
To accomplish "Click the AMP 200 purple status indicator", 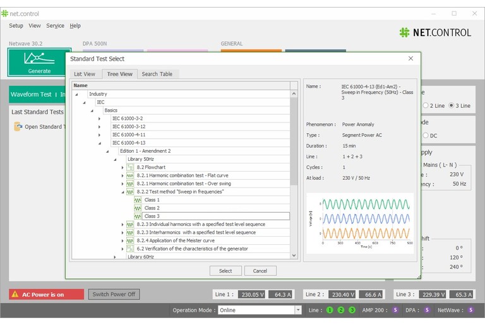I will [395, 310].
